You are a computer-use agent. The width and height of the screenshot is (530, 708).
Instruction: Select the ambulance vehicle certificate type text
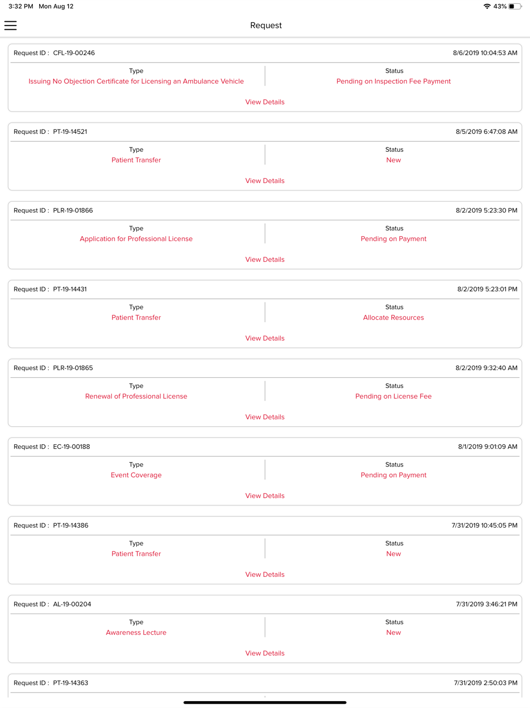pyautogui.click(x=136, y=81)
